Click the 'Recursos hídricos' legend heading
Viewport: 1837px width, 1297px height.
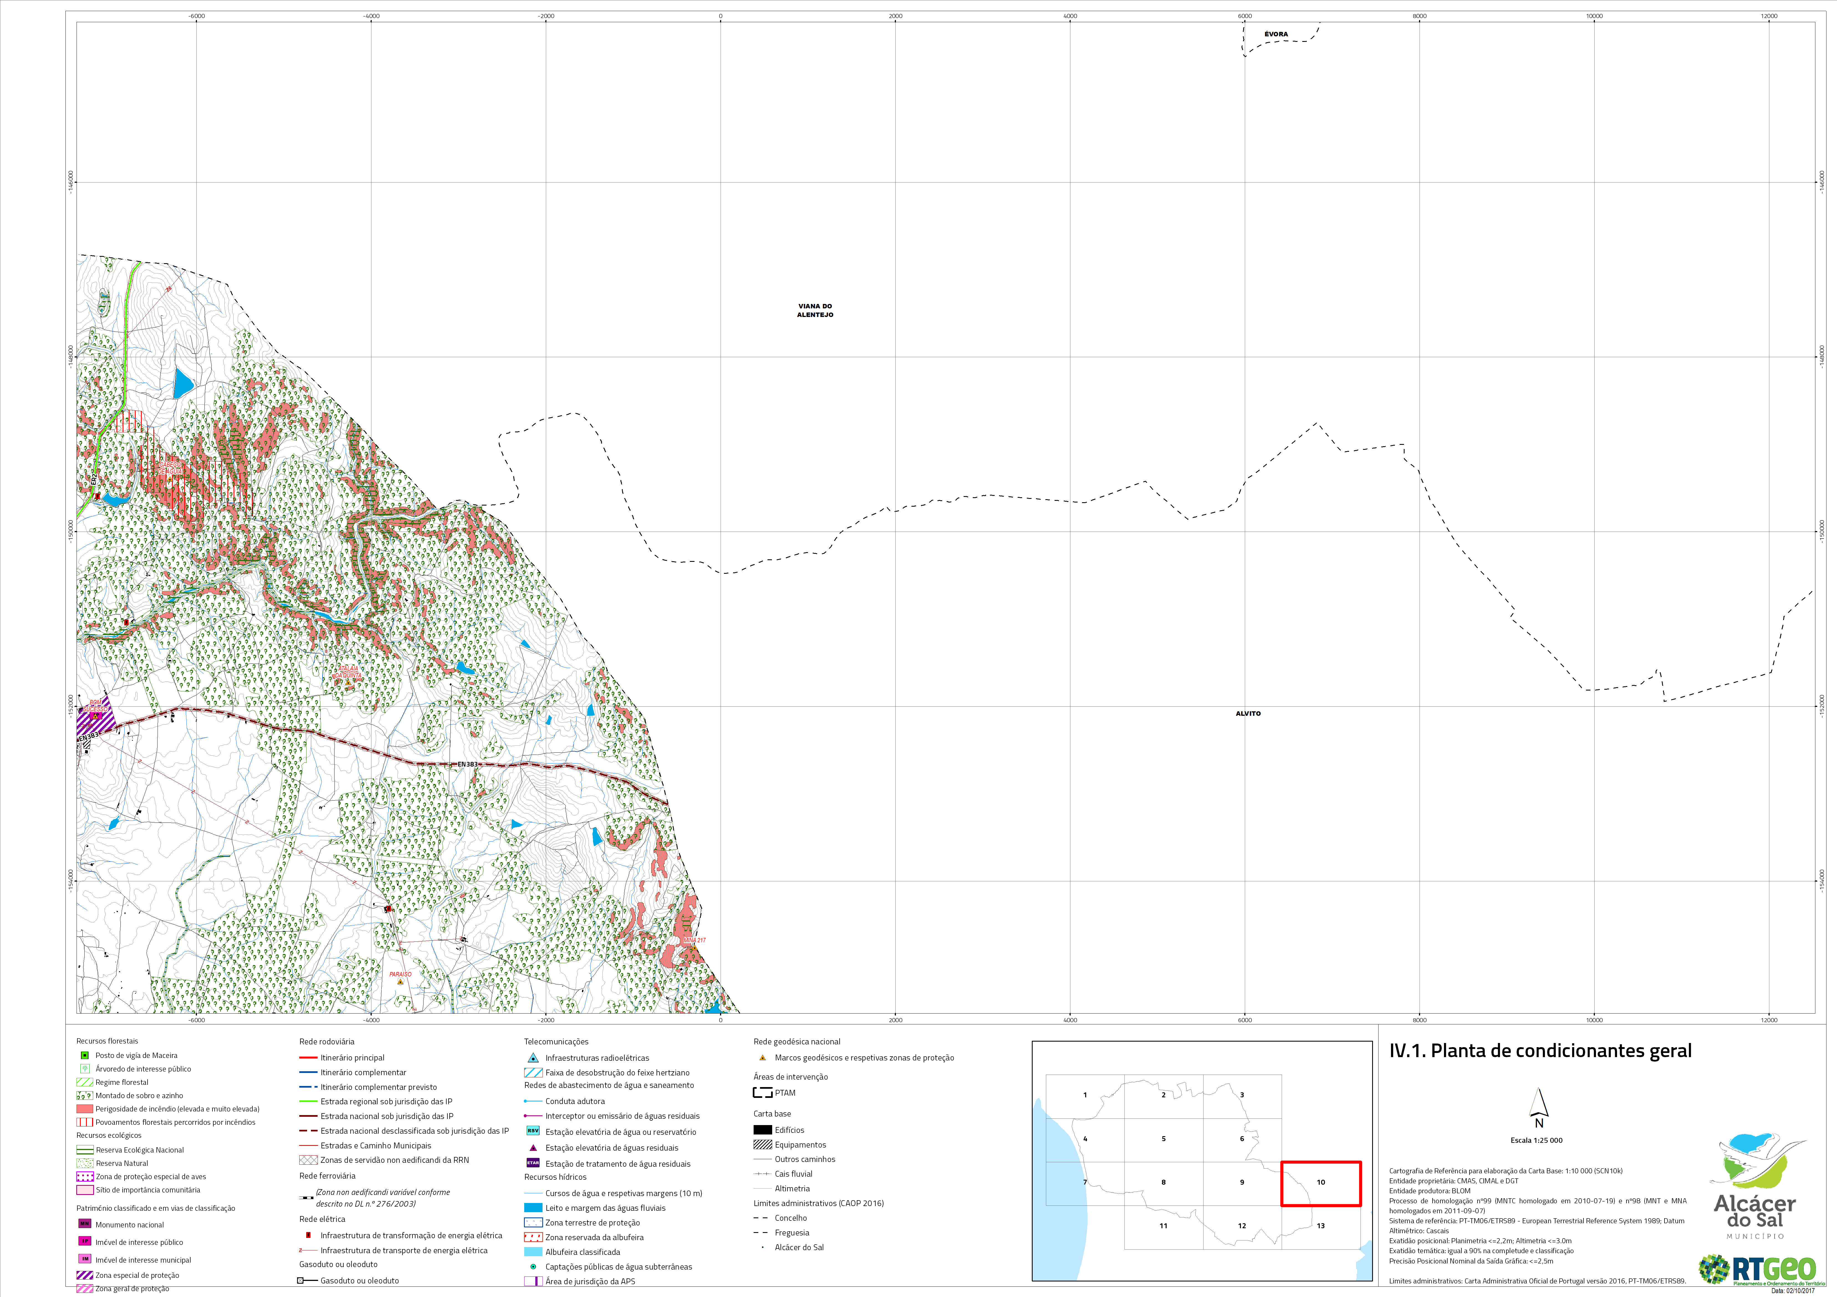coord(555,1177)
